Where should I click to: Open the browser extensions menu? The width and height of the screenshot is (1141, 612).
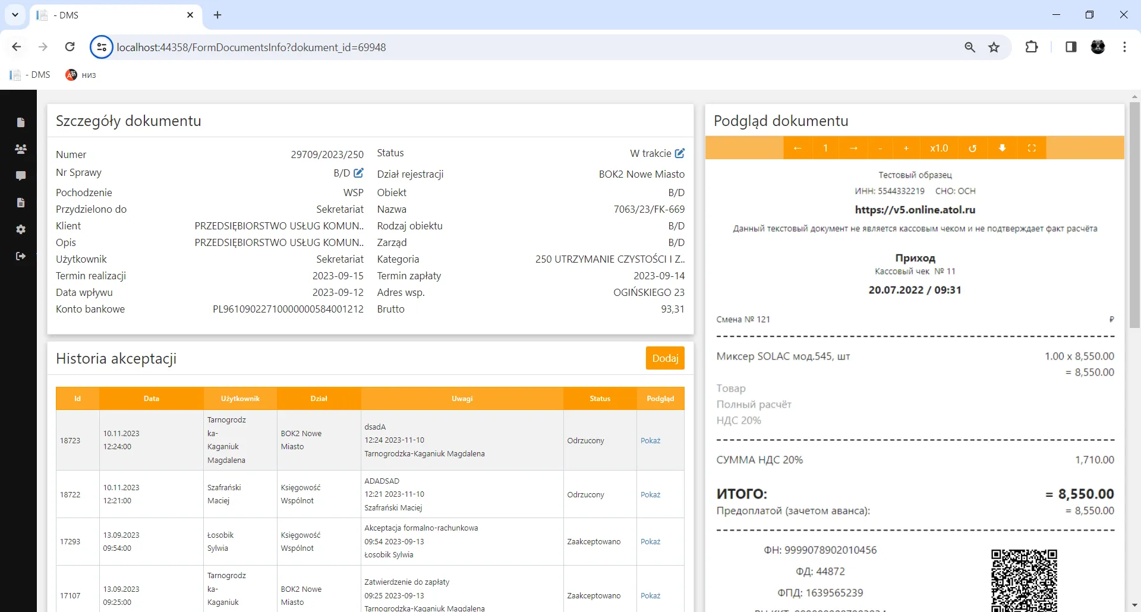[x=1032, y=47]
